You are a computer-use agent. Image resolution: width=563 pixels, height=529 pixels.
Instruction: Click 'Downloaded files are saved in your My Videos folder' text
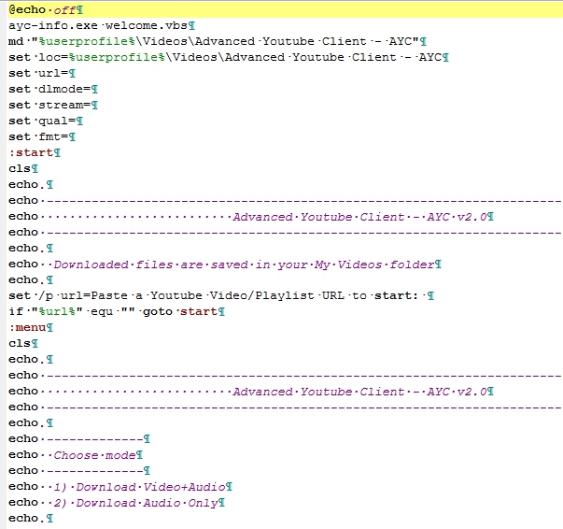tap(244, 264)
